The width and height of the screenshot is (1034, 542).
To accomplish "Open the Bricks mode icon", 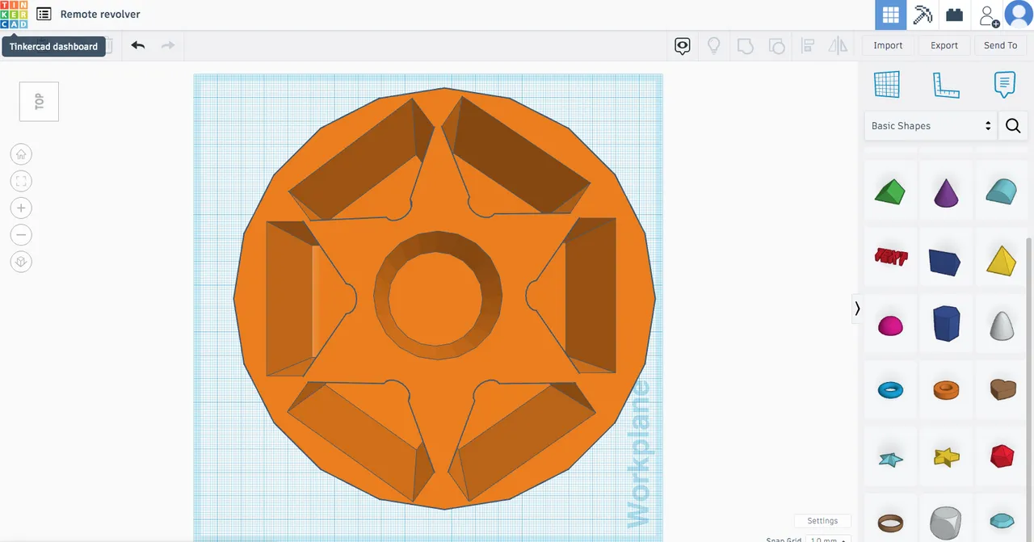I will 955,15.
